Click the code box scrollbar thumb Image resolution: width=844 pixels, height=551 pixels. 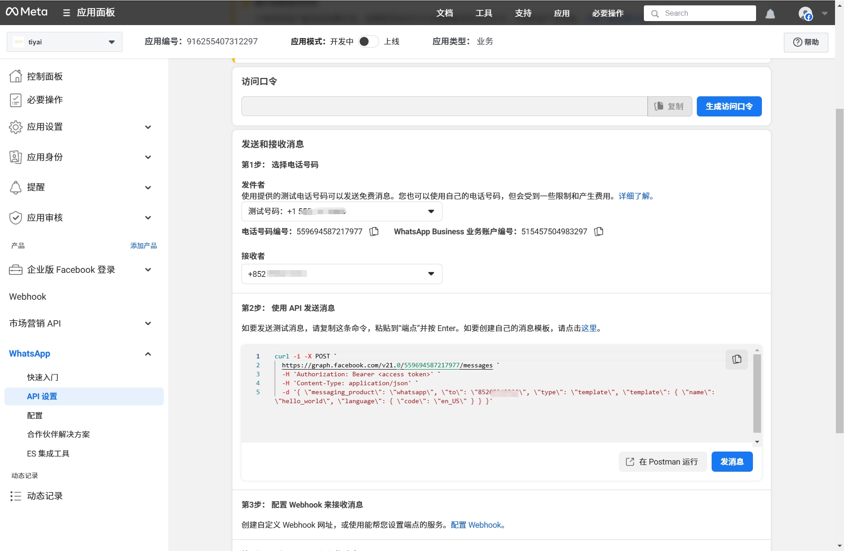(x=757, y=393)
